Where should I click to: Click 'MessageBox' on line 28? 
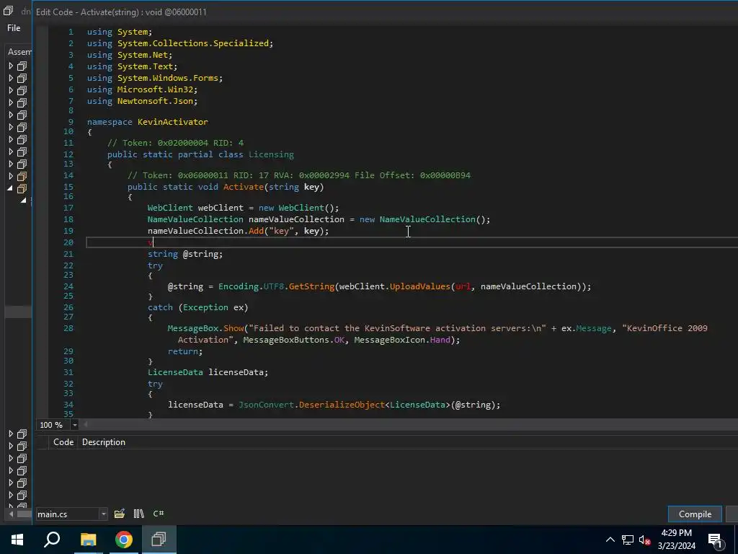coord(193,328)
